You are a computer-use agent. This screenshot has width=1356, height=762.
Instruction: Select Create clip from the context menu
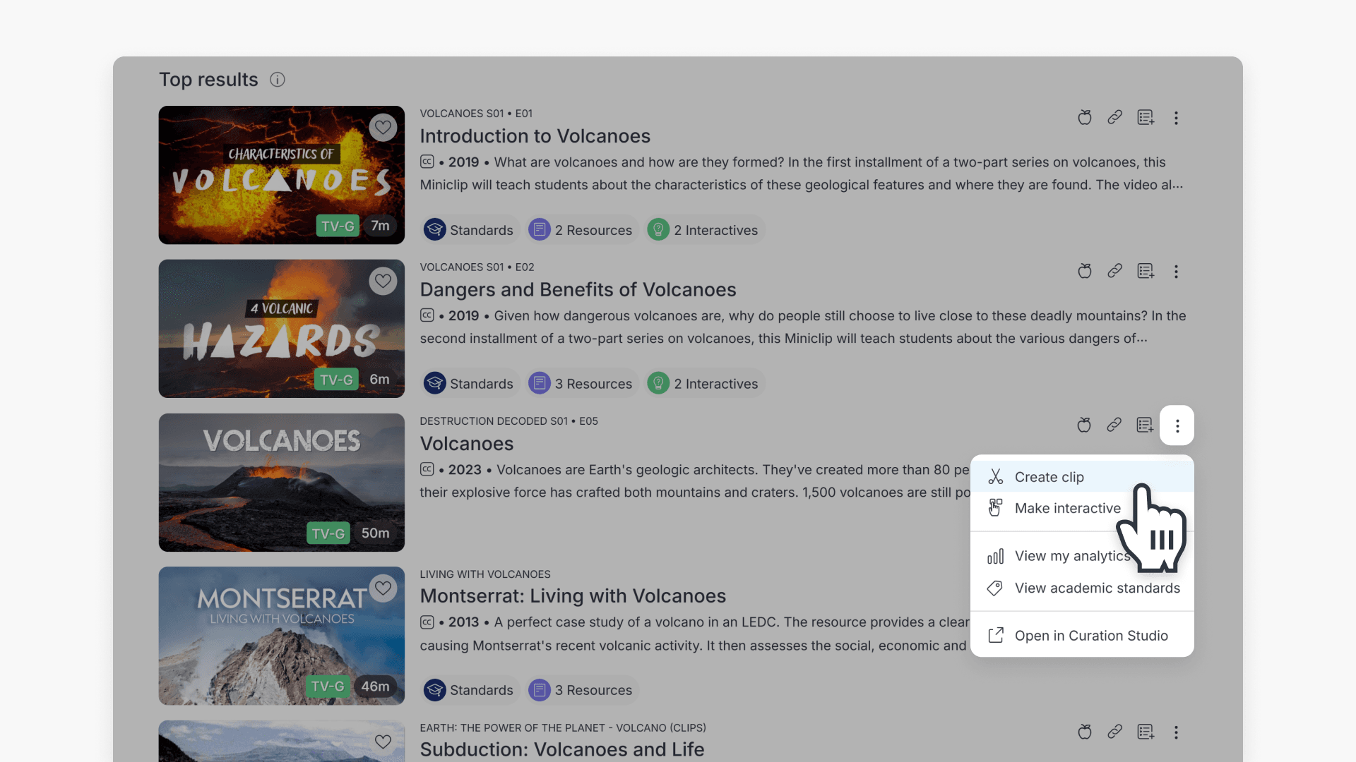[x=1049, y=477]
